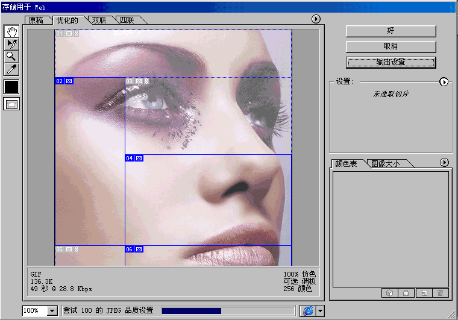Click the 好 button
Viewport: 458px width, 320px height.
click(391, 31)
